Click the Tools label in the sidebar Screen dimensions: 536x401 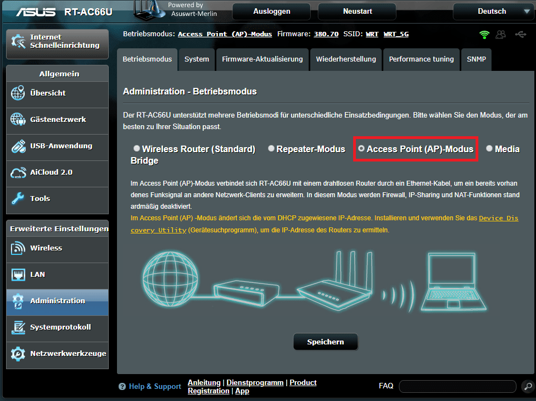40,199
